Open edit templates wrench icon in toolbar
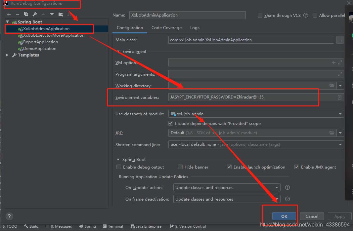This screenshot has width=353, height=231. tap(35, 14)
